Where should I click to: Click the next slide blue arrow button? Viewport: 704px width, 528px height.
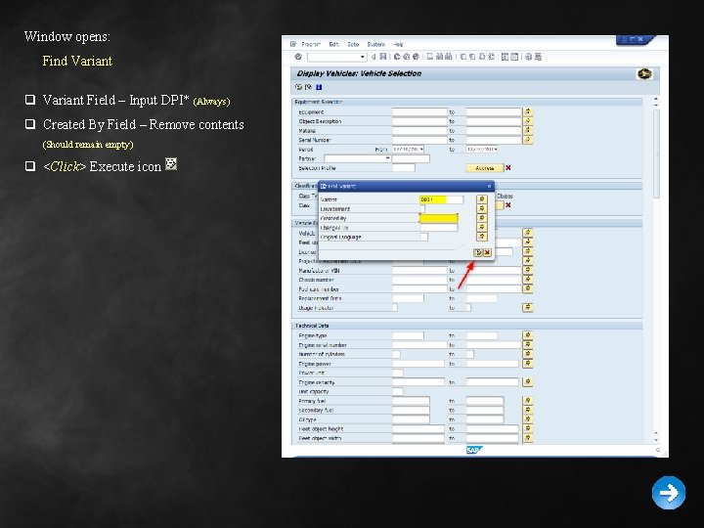coord(669,493)
